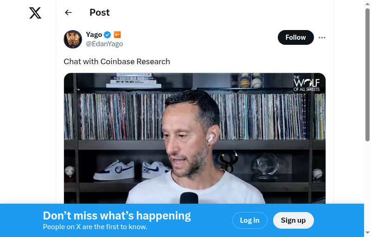Go back using the left arrow icon
The height and width of the screenshot is (237, 371).
coord(68,12)
